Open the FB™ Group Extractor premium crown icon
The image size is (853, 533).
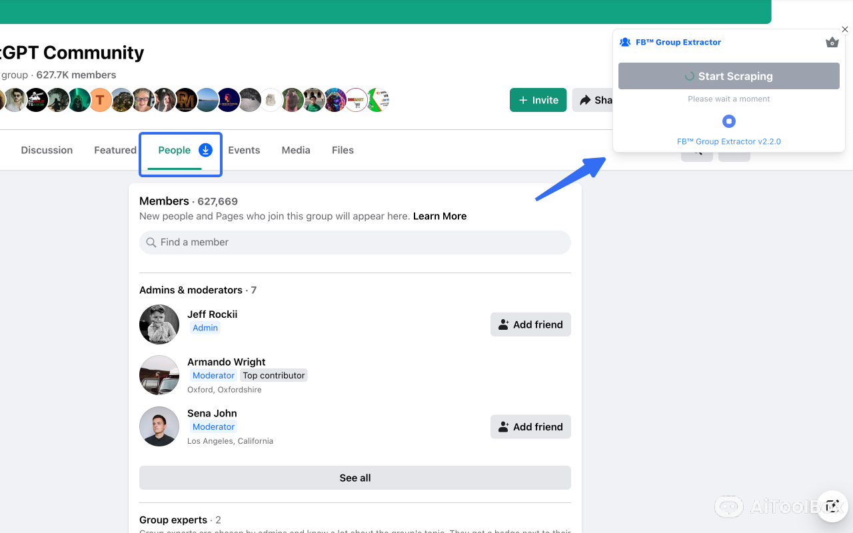(832, 42)
